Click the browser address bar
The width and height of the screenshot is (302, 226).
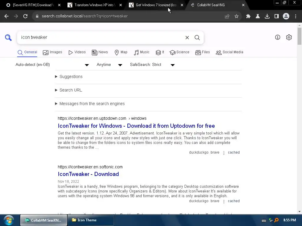[131, 16]
